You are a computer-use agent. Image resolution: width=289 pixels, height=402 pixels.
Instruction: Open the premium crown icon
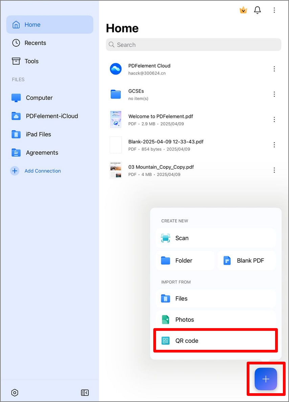pos(243,10)
